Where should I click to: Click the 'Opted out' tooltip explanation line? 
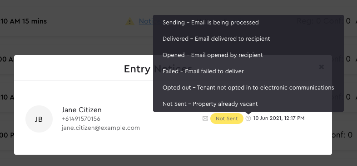click(x=248, y=88)
